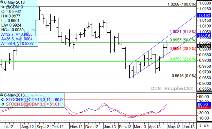Click the Jun-13 date axis label

(x=188, y=127)
